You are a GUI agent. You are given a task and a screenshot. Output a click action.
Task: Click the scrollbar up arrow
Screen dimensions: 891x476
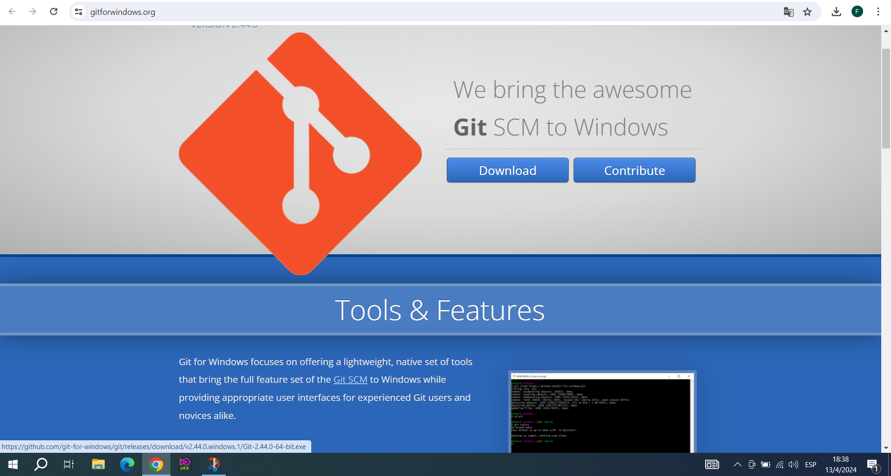[x=886, y=31]
